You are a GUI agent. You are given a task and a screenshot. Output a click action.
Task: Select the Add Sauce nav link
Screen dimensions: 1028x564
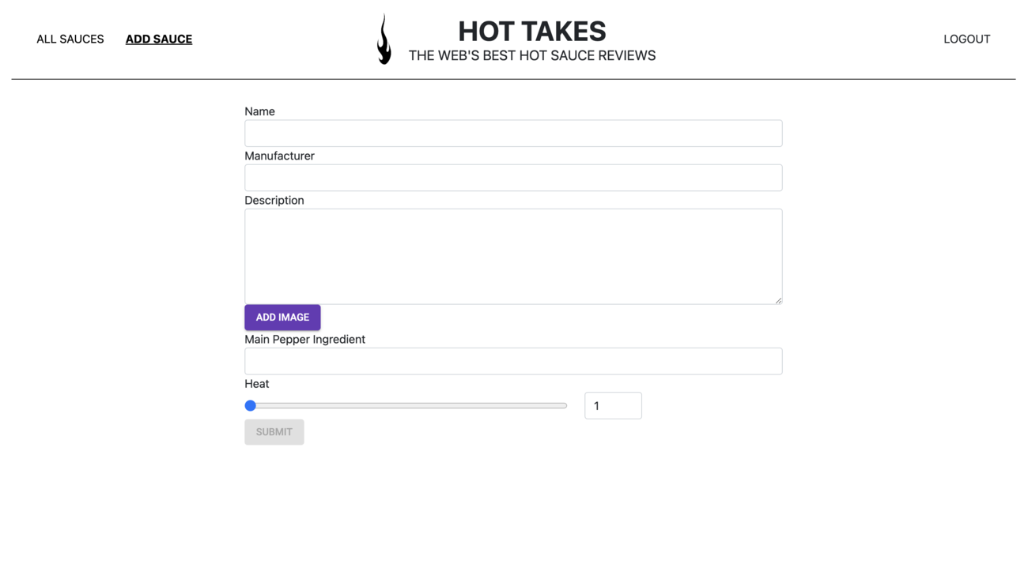159,39
